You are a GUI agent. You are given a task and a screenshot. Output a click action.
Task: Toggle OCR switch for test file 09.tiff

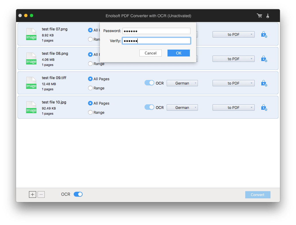149,83
